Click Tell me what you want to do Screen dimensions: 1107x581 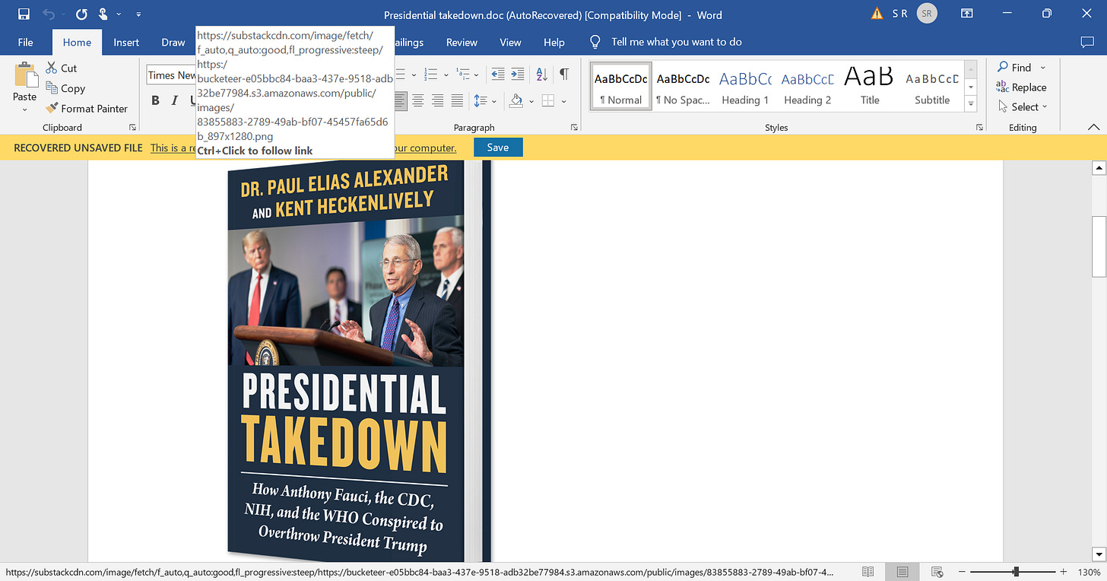677,43
